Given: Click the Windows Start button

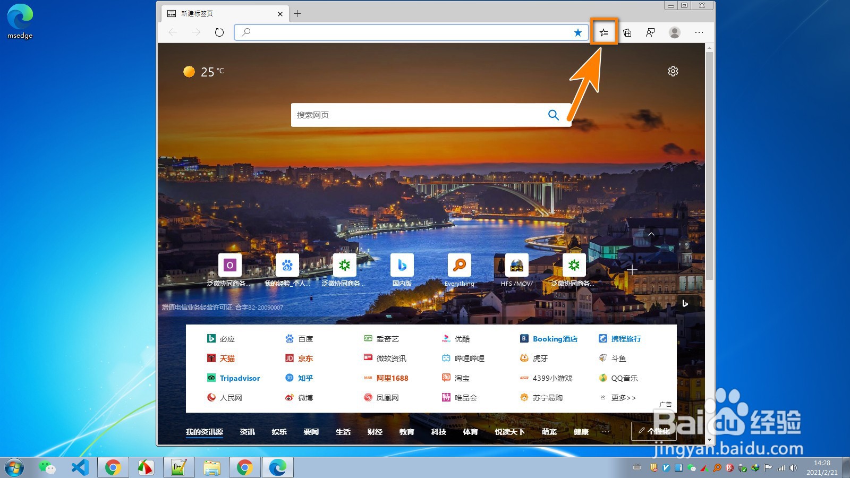Looking at the screenshot, I should point(14,468).
